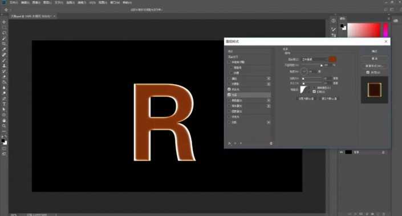Select the Crop tool
The height and width of the screenshot is (216, 402).
[x=4, y=44]
